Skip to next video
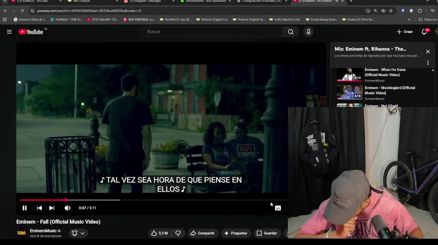 [52, 208]
